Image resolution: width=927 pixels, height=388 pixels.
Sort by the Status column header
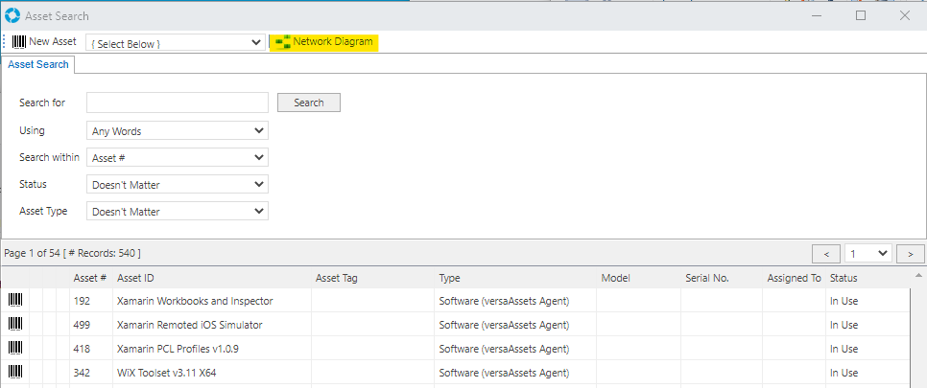[843, 278]
